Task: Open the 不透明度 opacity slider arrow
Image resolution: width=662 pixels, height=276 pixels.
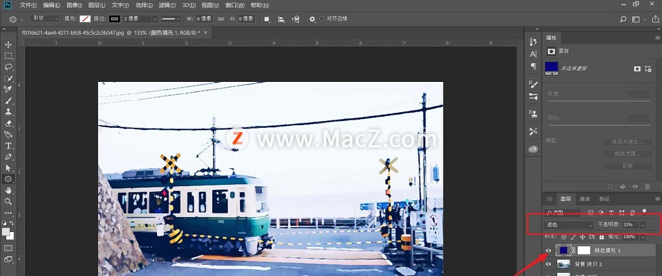Action: tap(643, 225)
